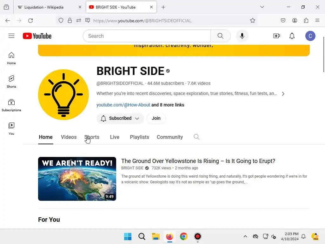Expand the channel description chevron
This screenshot has height=244, width=325.
coord(283,94)
